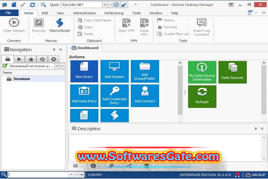268x179 pixels.
Task: Close the Description panel
Action: coord(262,129)
